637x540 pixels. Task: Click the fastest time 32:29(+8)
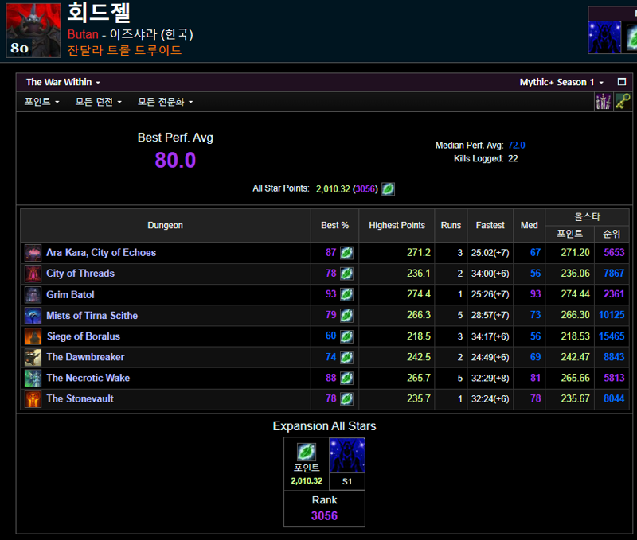pos(490,378)
